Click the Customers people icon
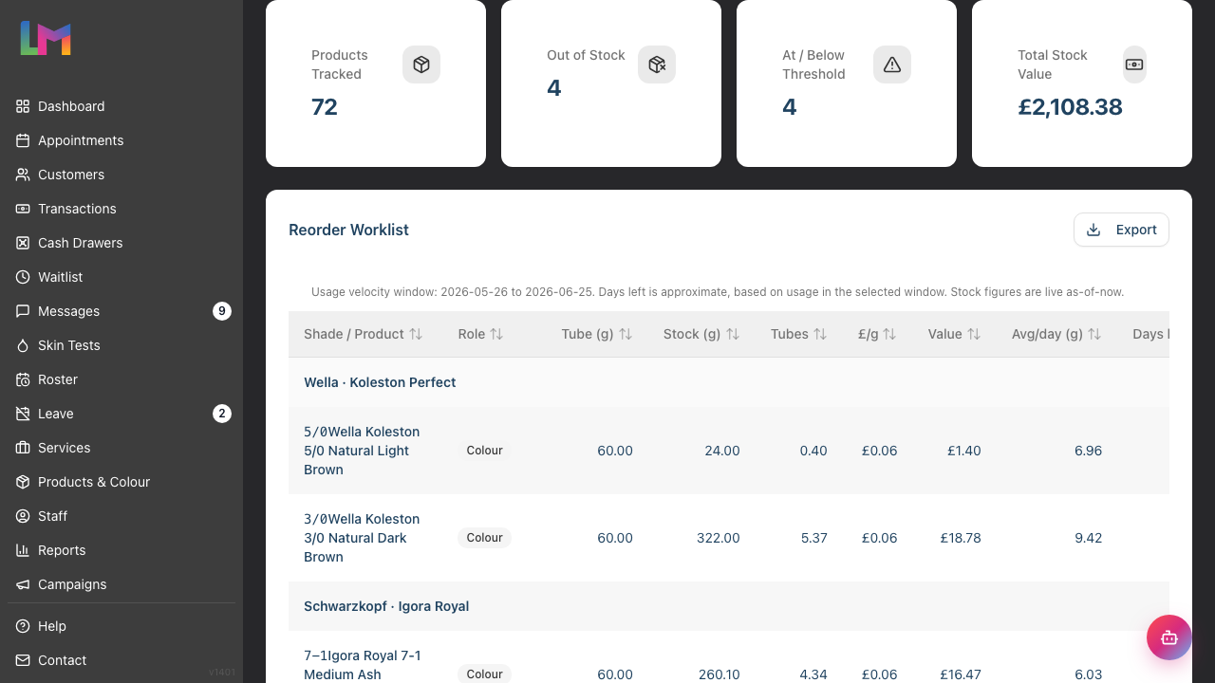Screen dimensions: 1215x683 [23, 175]
